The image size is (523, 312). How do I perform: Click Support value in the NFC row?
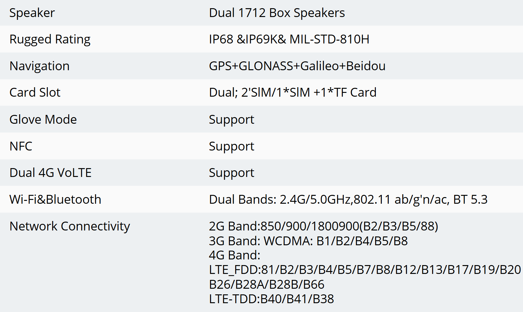pyautogui.click(x=231, y=147)
